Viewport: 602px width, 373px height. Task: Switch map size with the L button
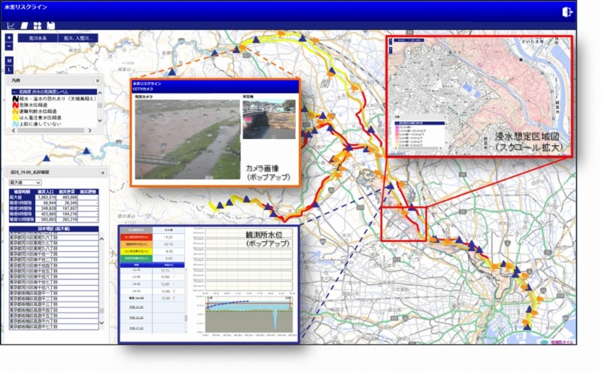click(x=8, y=68)
